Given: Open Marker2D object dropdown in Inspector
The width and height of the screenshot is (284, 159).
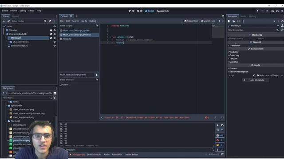Looking at the screenshot, I should 278,26.
